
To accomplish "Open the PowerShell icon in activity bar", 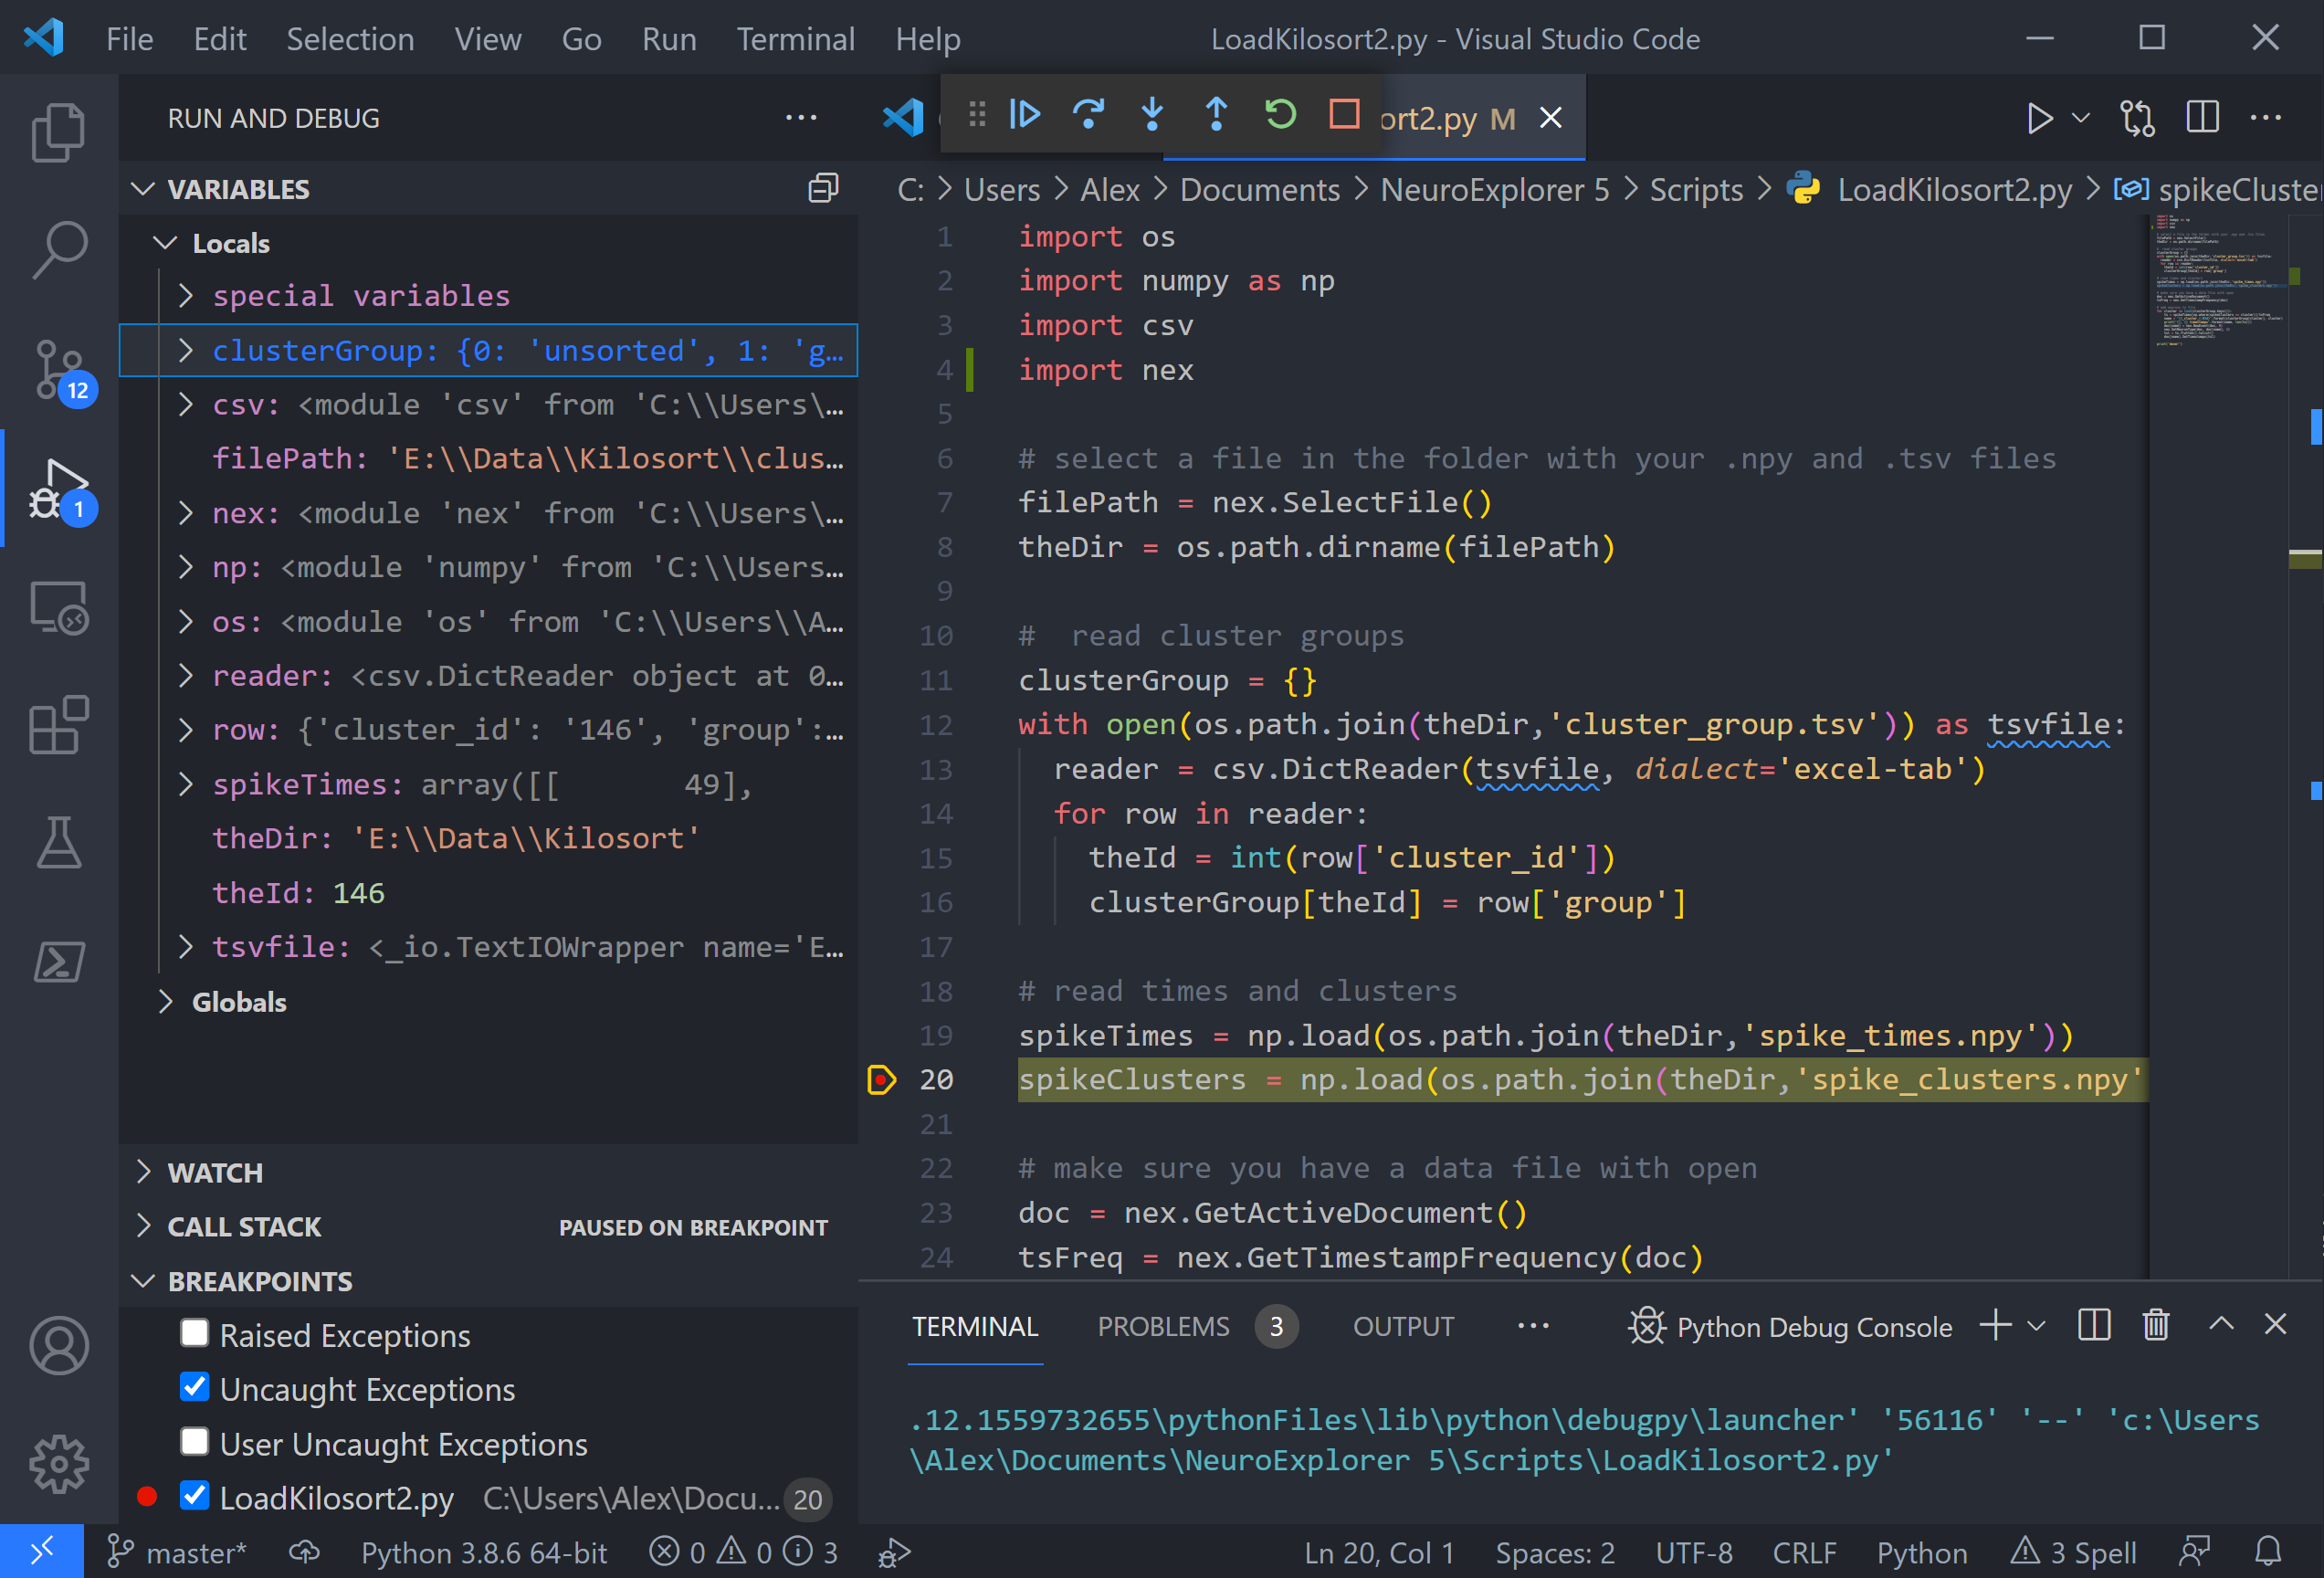I will [x=58, y=962].
